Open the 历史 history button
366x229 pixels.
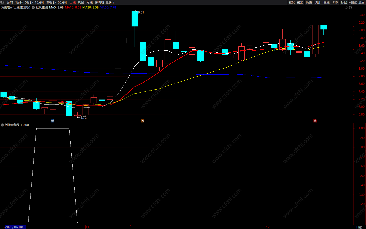pos(309,2)
